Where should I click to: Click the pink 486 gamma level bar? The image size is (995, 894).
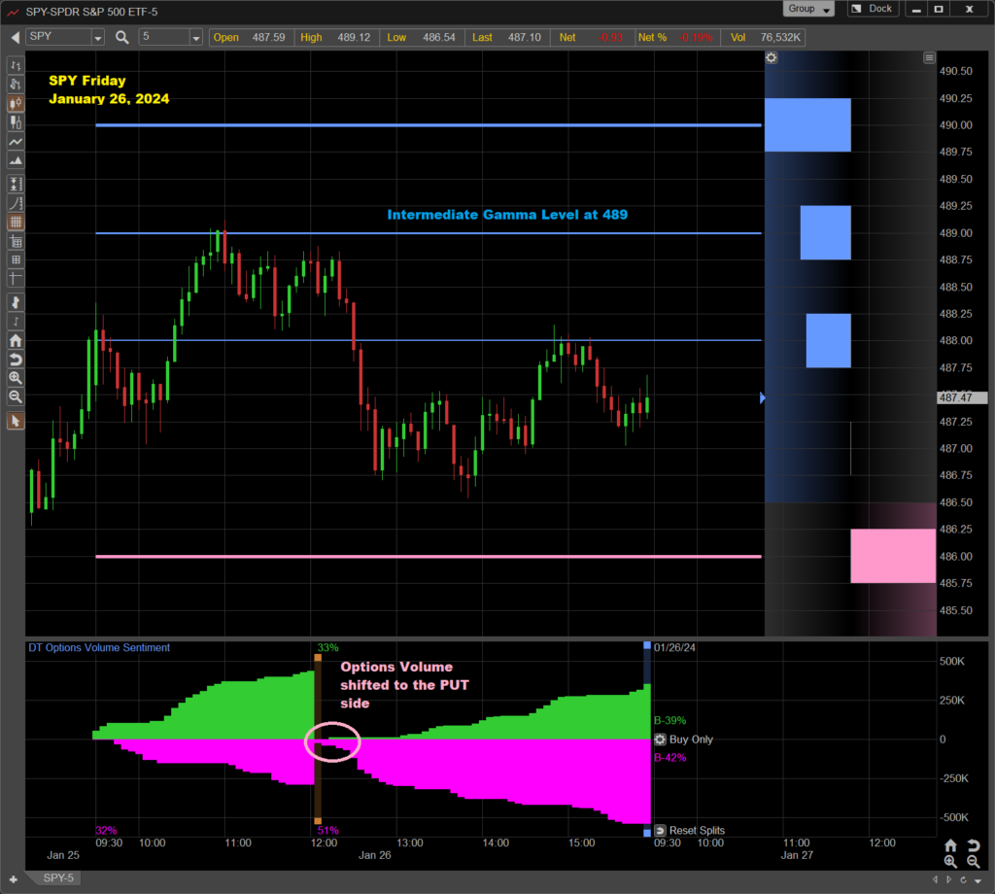892,556
